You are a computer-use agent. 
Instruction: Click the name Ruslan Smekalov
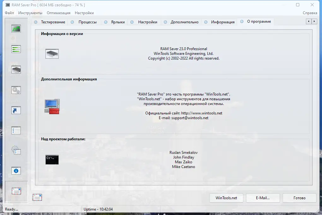(x=184, y=153)
